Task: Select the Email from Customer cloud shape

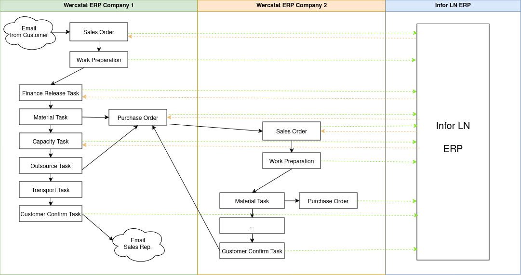Action: (x=29, y=33)
